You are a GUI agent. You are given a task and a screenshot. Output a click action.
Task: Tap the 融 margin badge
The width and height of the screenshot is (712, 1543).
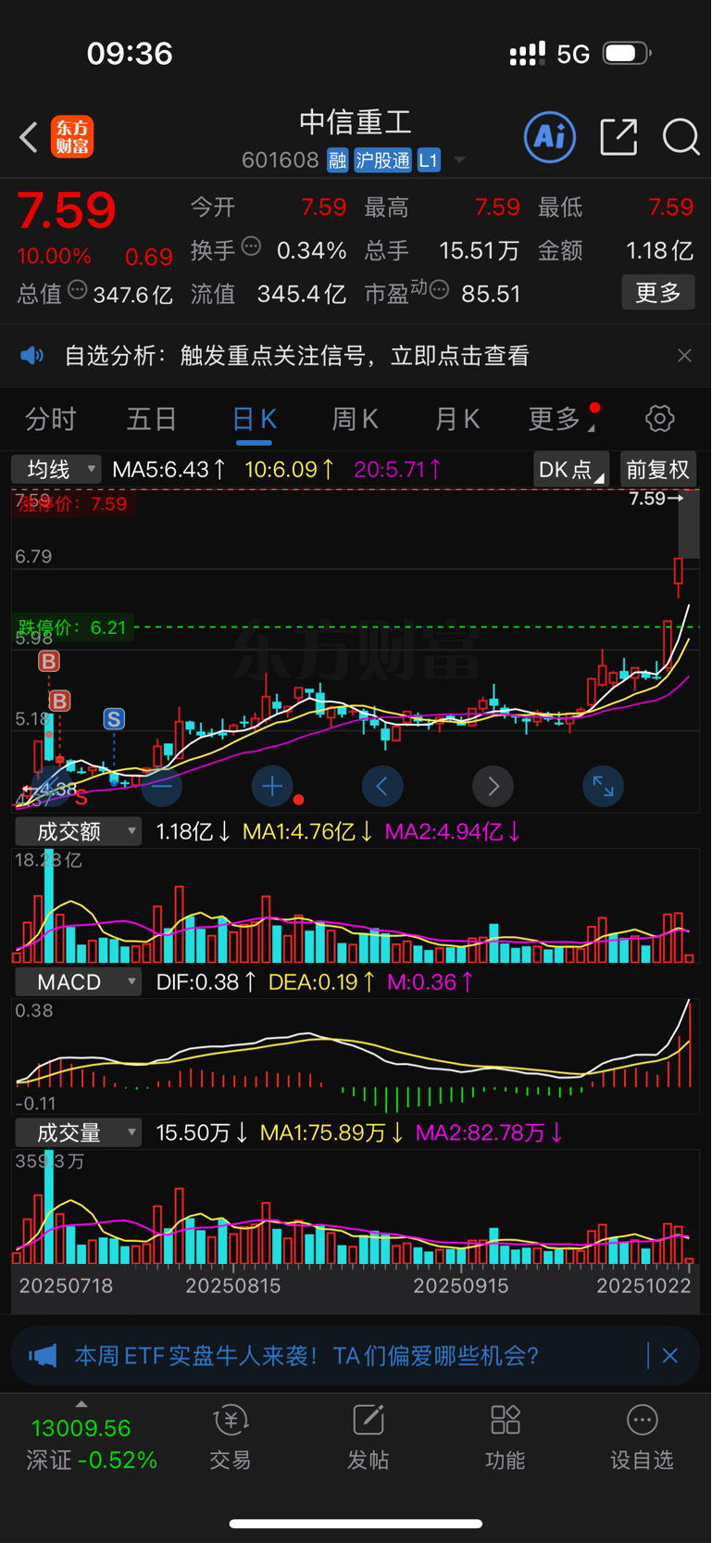pyautogui.click(x=337, y=160)
